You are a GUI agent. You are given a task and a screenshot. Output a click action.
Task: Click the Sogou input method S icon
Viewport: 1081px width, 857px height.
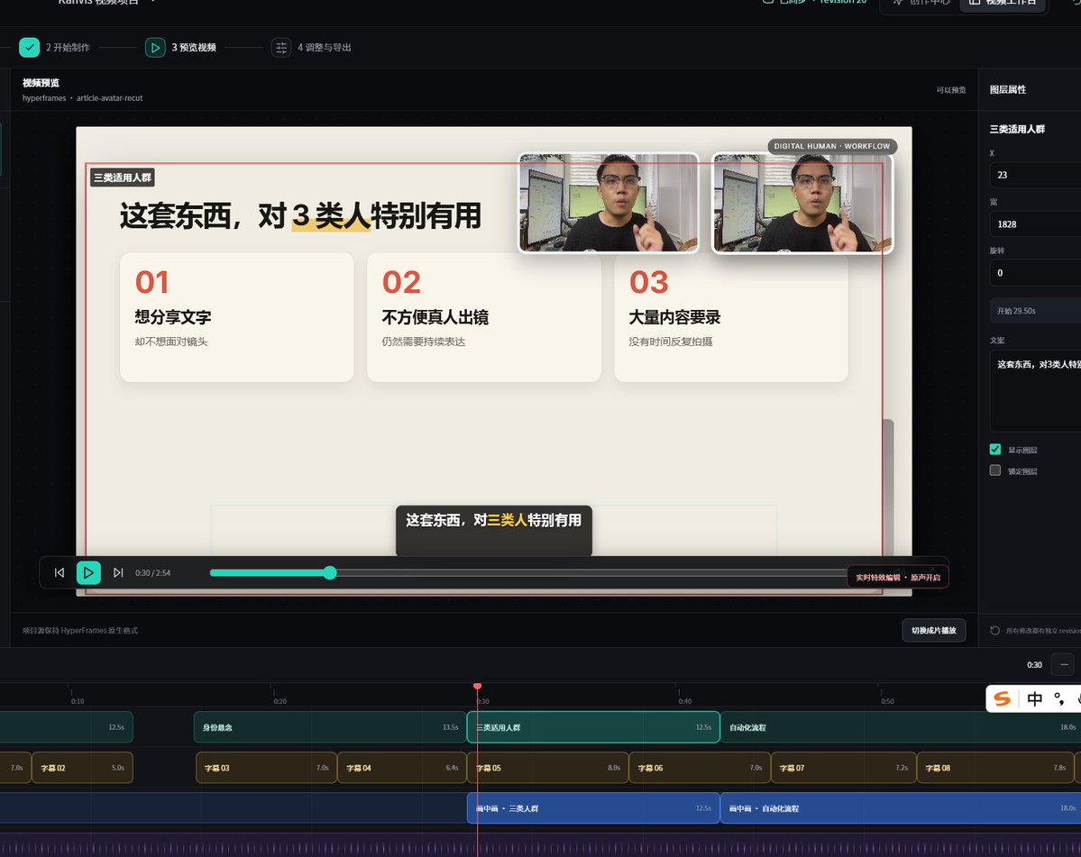pyautogui.click(x=1003, y=698)
